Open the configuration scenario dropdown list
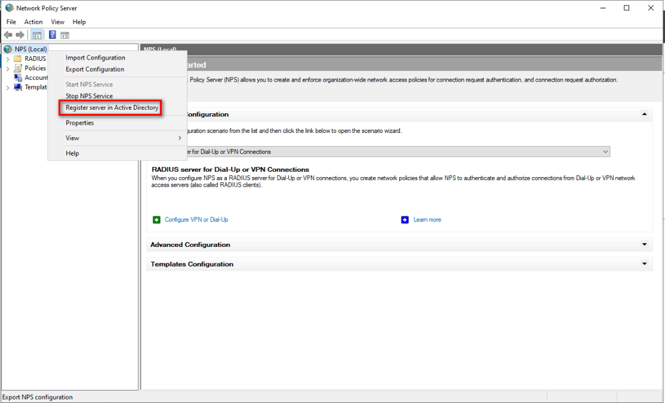The image size is (665, 403). click(x=605, y=152)
